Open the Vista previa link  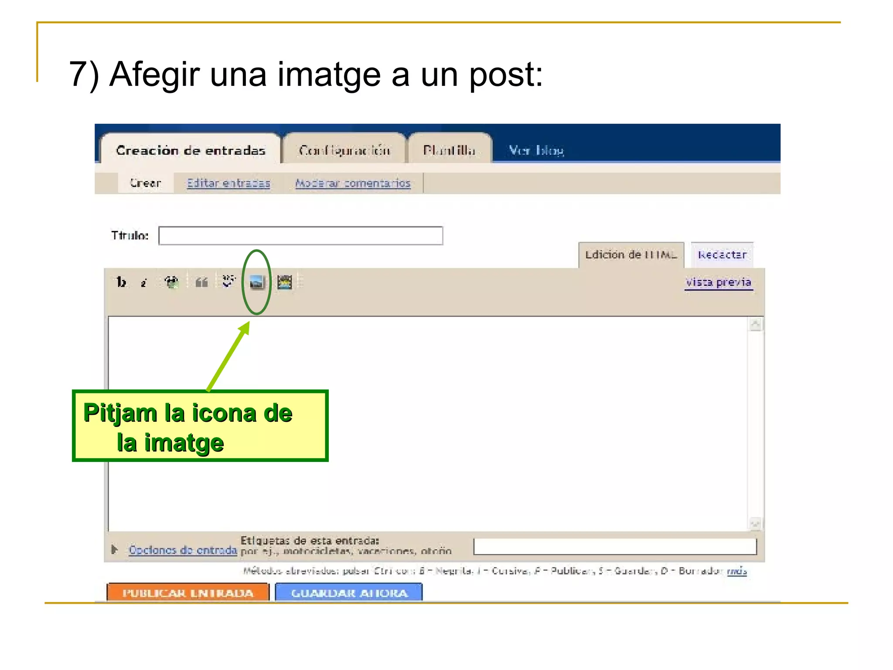(719, 282)
